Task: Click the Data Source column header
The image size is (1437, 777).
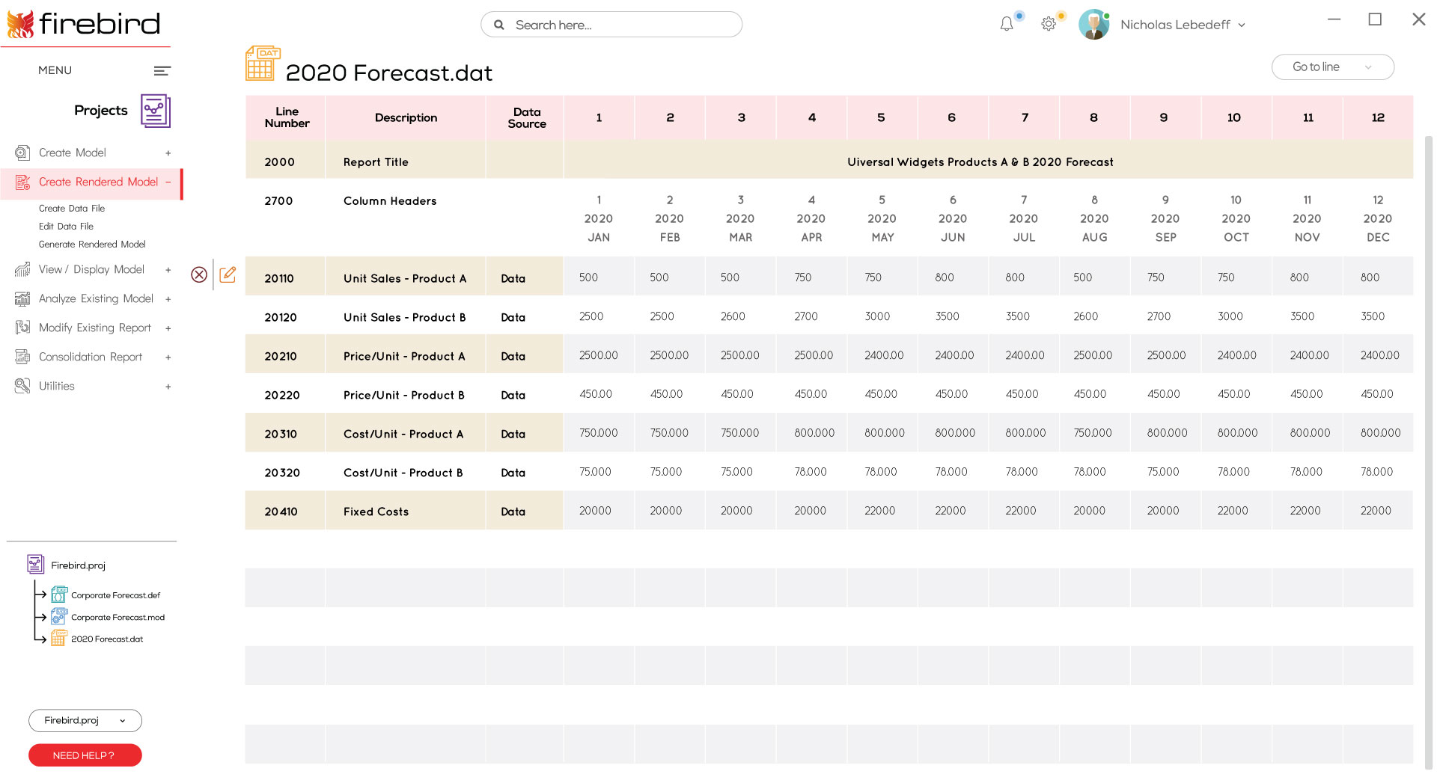Action: tap(525, 117)
